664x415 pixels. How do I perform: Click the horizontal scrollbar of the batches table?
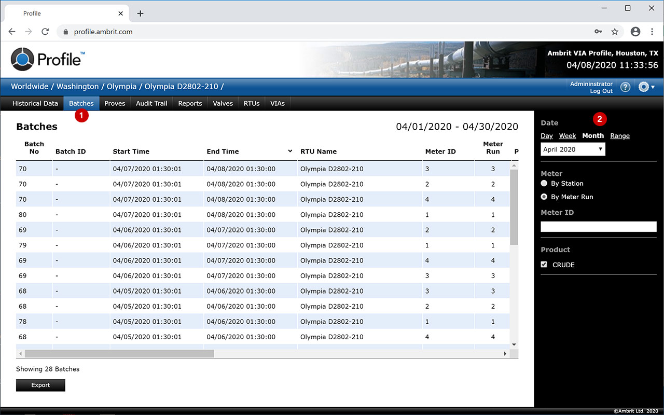tap(119, 354)
